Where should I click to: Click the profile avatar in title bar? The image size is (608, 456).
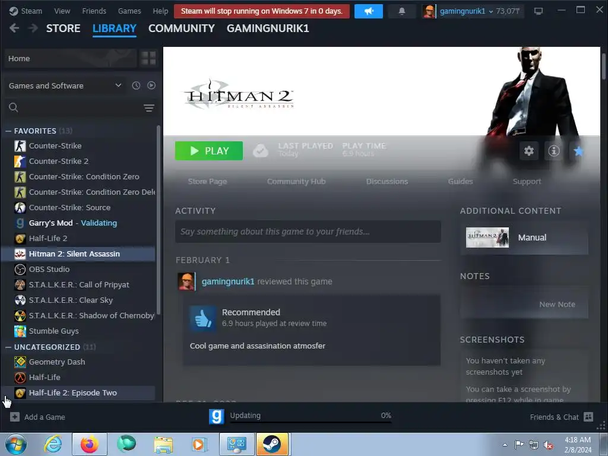click(429, 11)
